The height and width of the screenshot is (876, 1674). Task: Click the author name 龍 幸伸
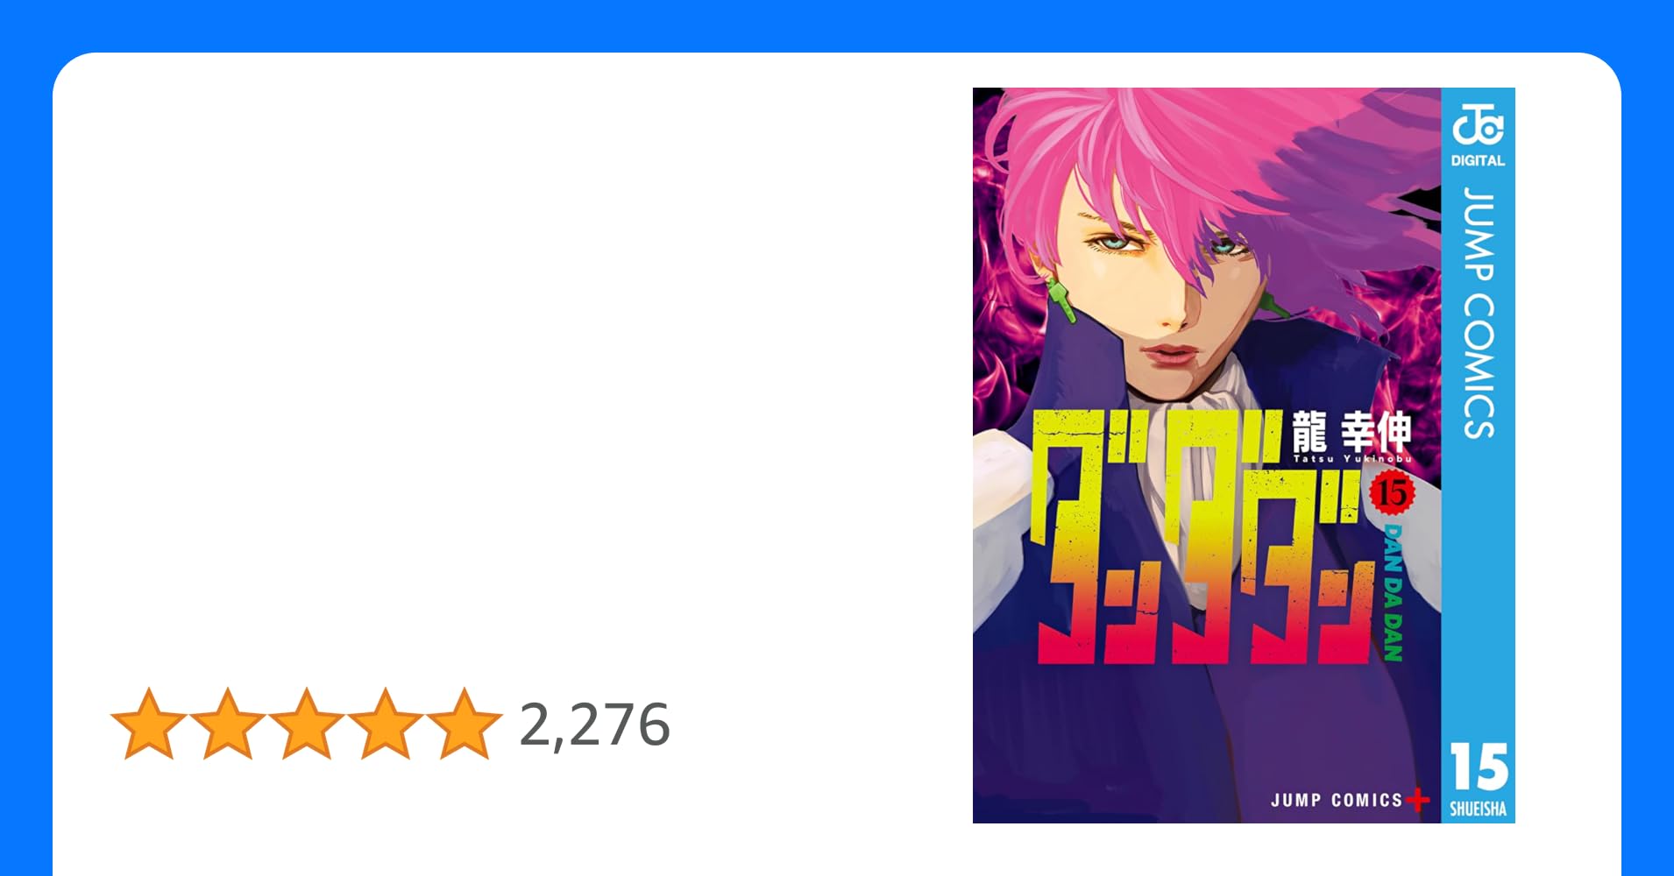pyautogui.click(x=1352, y=431)
